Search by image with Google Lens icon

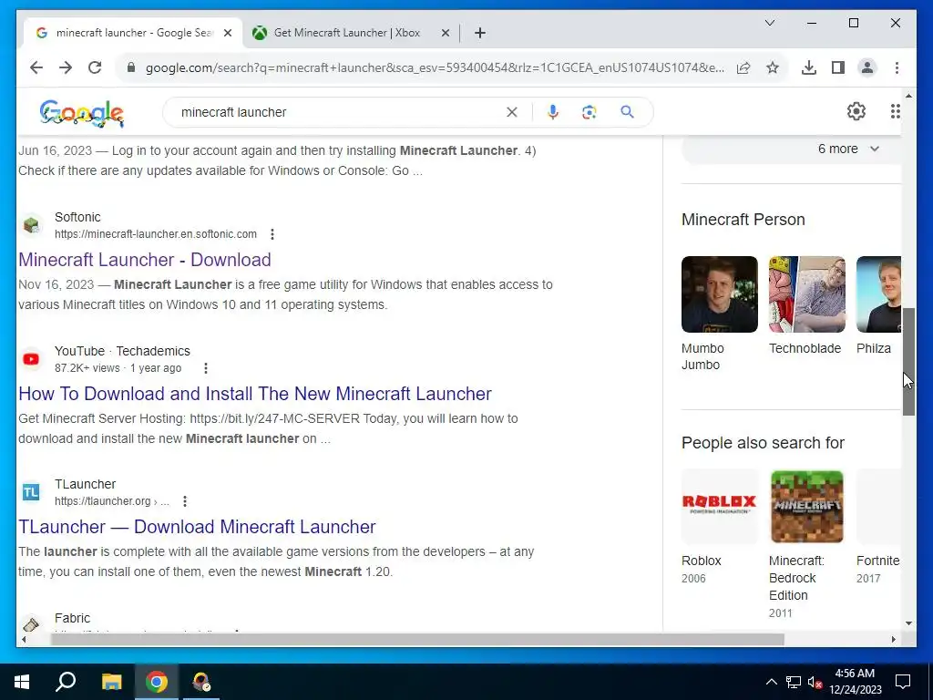tap(590, 112)
